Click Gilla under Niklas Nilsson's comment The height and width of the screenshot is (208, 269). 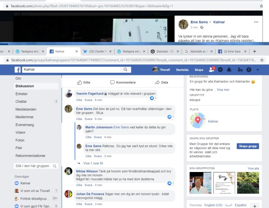click(x=79, y=185)
